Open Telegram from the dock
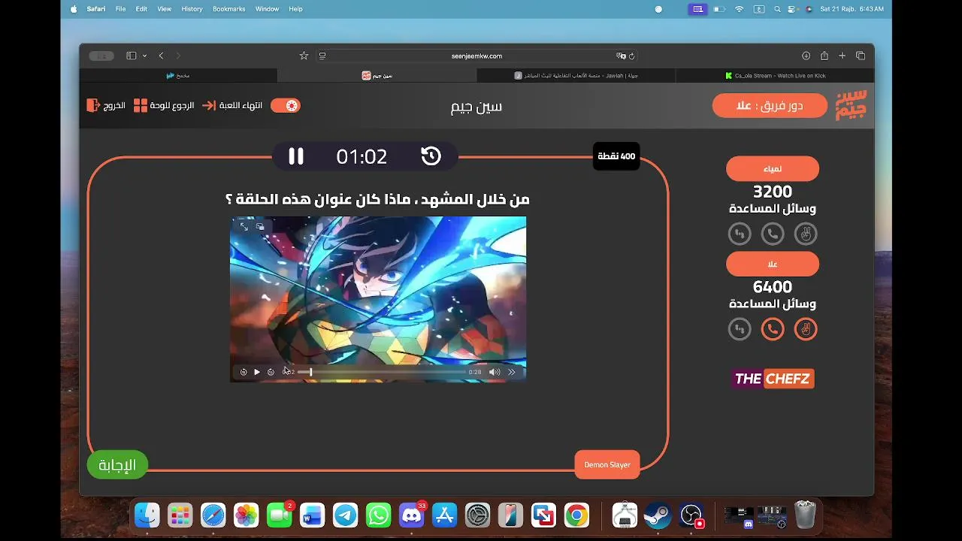Screen dimensions: 962x541 point(346,515)
